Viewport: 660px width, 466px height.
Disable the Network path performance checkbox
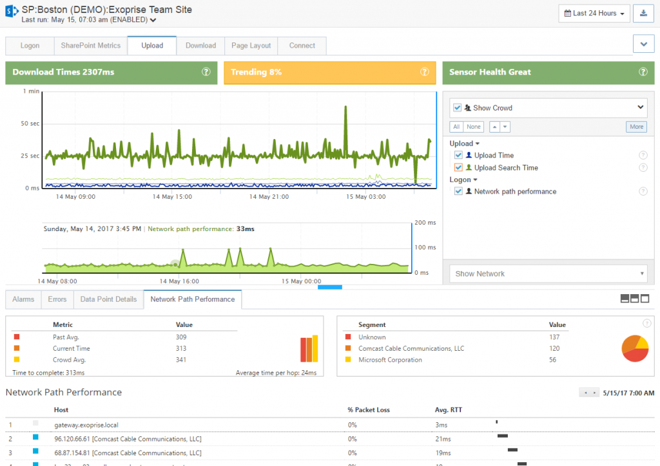(x=458, y=191)
